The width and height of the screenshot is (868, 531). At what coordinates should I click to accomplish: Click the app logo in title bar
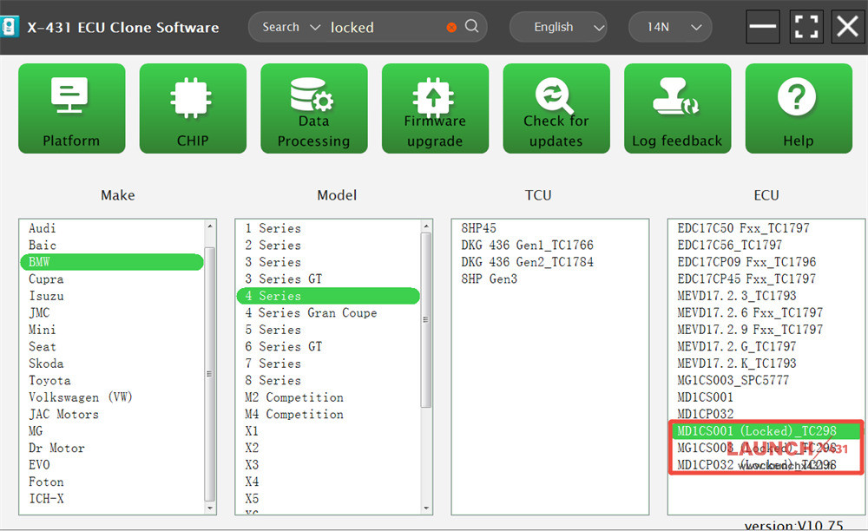pos(9,27)
